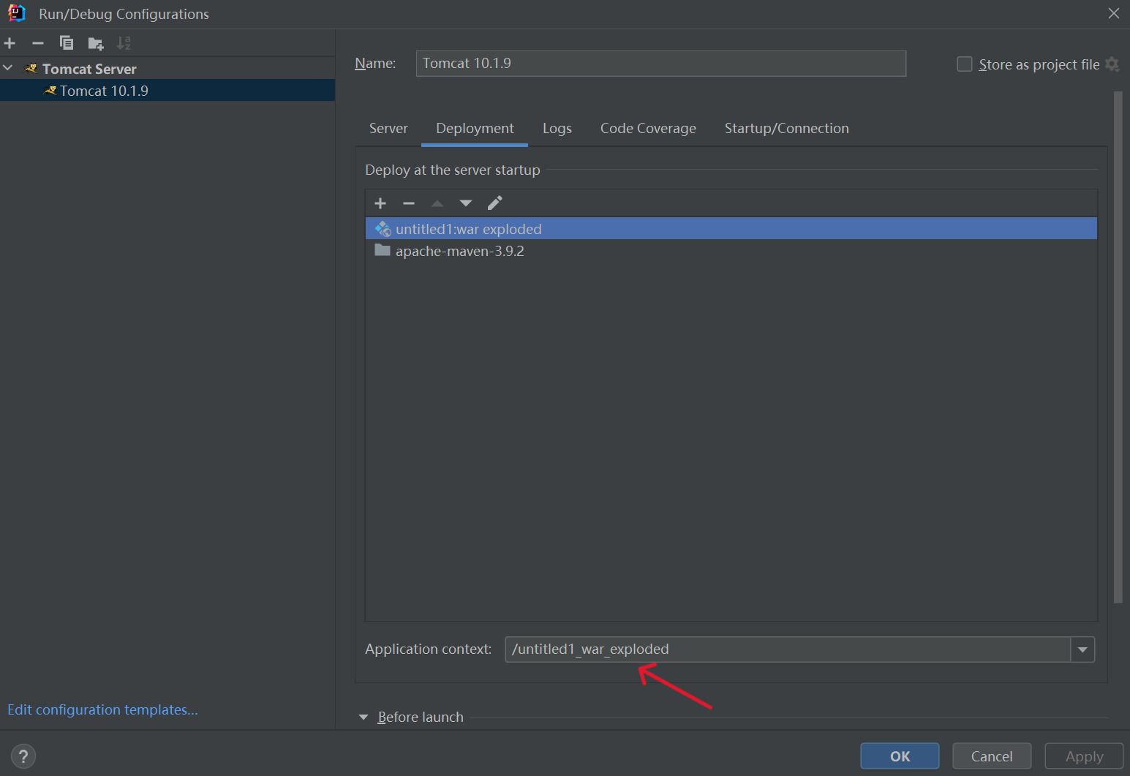The height and width of the screenshot is (776, 1130).
Task: Move configuration into new folder
Action: (x=96, y=44)
